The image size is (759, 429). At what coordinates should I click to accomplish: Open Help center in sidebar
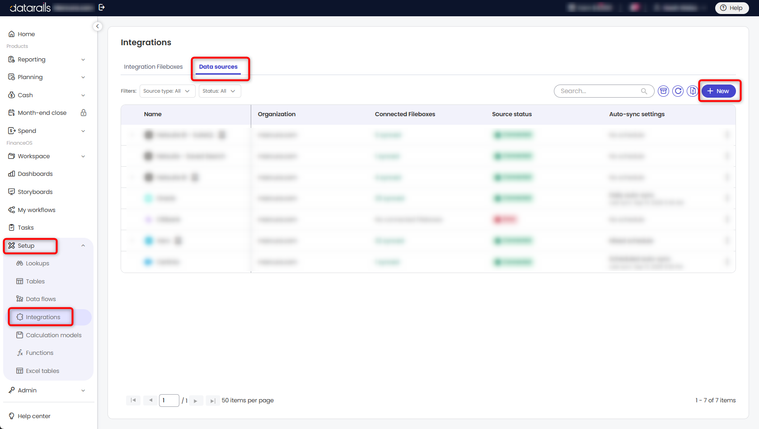(34, 416)
